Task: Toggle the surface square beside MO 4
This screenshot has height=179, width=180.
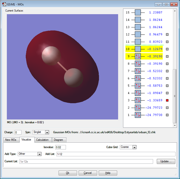Action: 167,93
